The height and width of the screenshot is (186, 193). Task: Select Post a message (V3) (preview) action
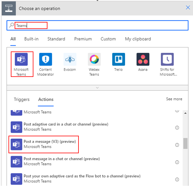pyautogui.click(x=50, y=142)
